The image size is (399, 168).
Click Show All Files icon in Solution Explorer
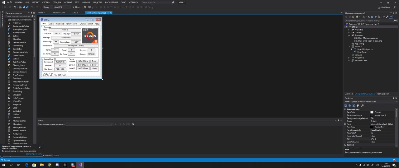coord(379,17)
